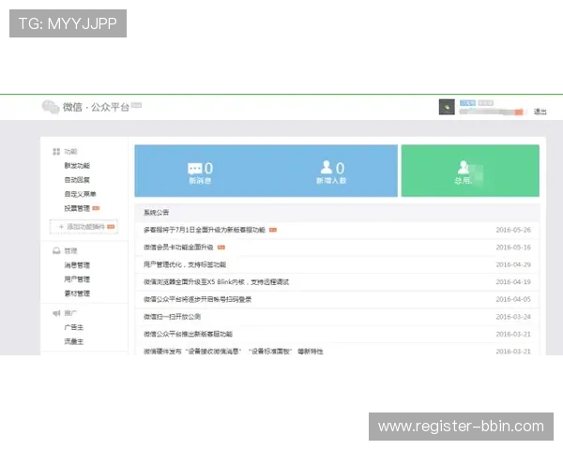Image resolution: width=563 pixels, height=450 pixels.
Task: Click the date 2016-05-26
Action: pos(513,230)
